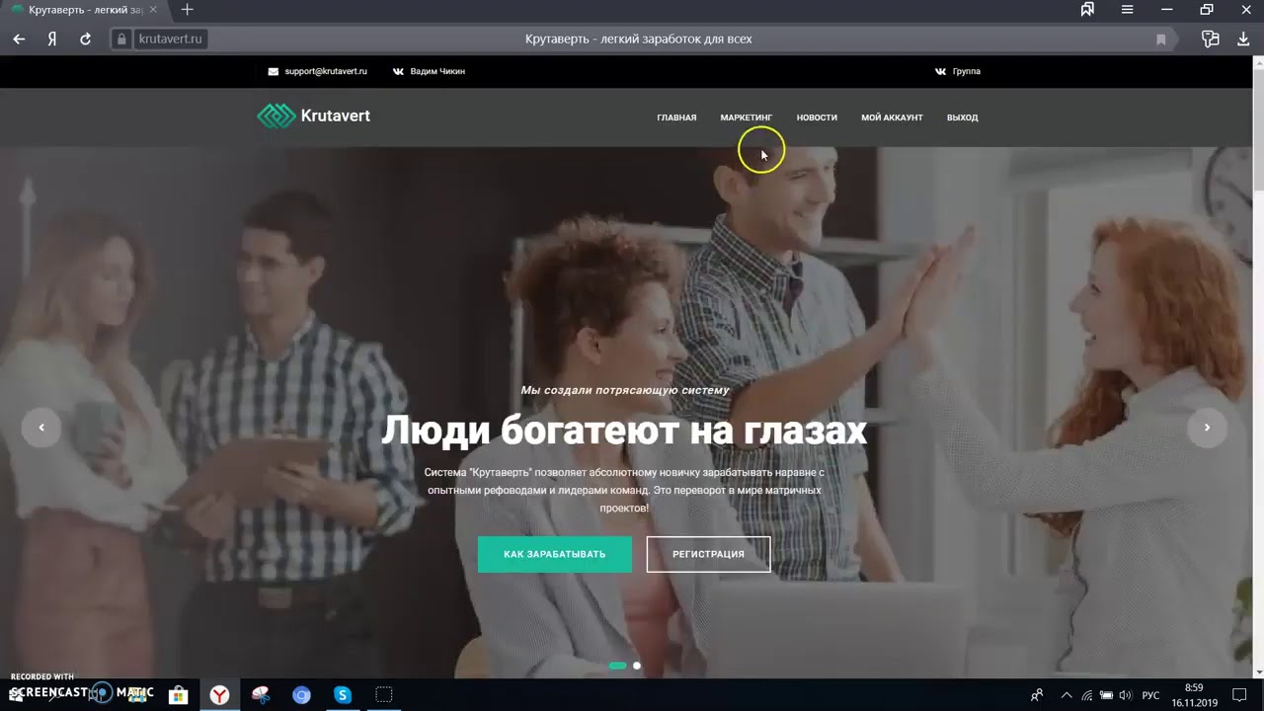Open the НОВОСТИ menu item
The width and height of the screenshot is (1264, 711).
[x=817, y=118]
